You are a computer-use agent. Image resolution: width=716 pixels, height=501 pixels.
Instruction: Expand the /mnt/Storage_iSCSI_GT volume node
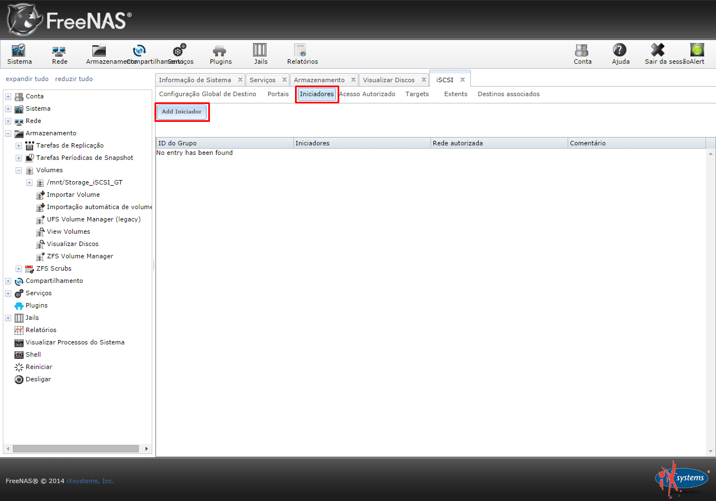tap(30, 183)
